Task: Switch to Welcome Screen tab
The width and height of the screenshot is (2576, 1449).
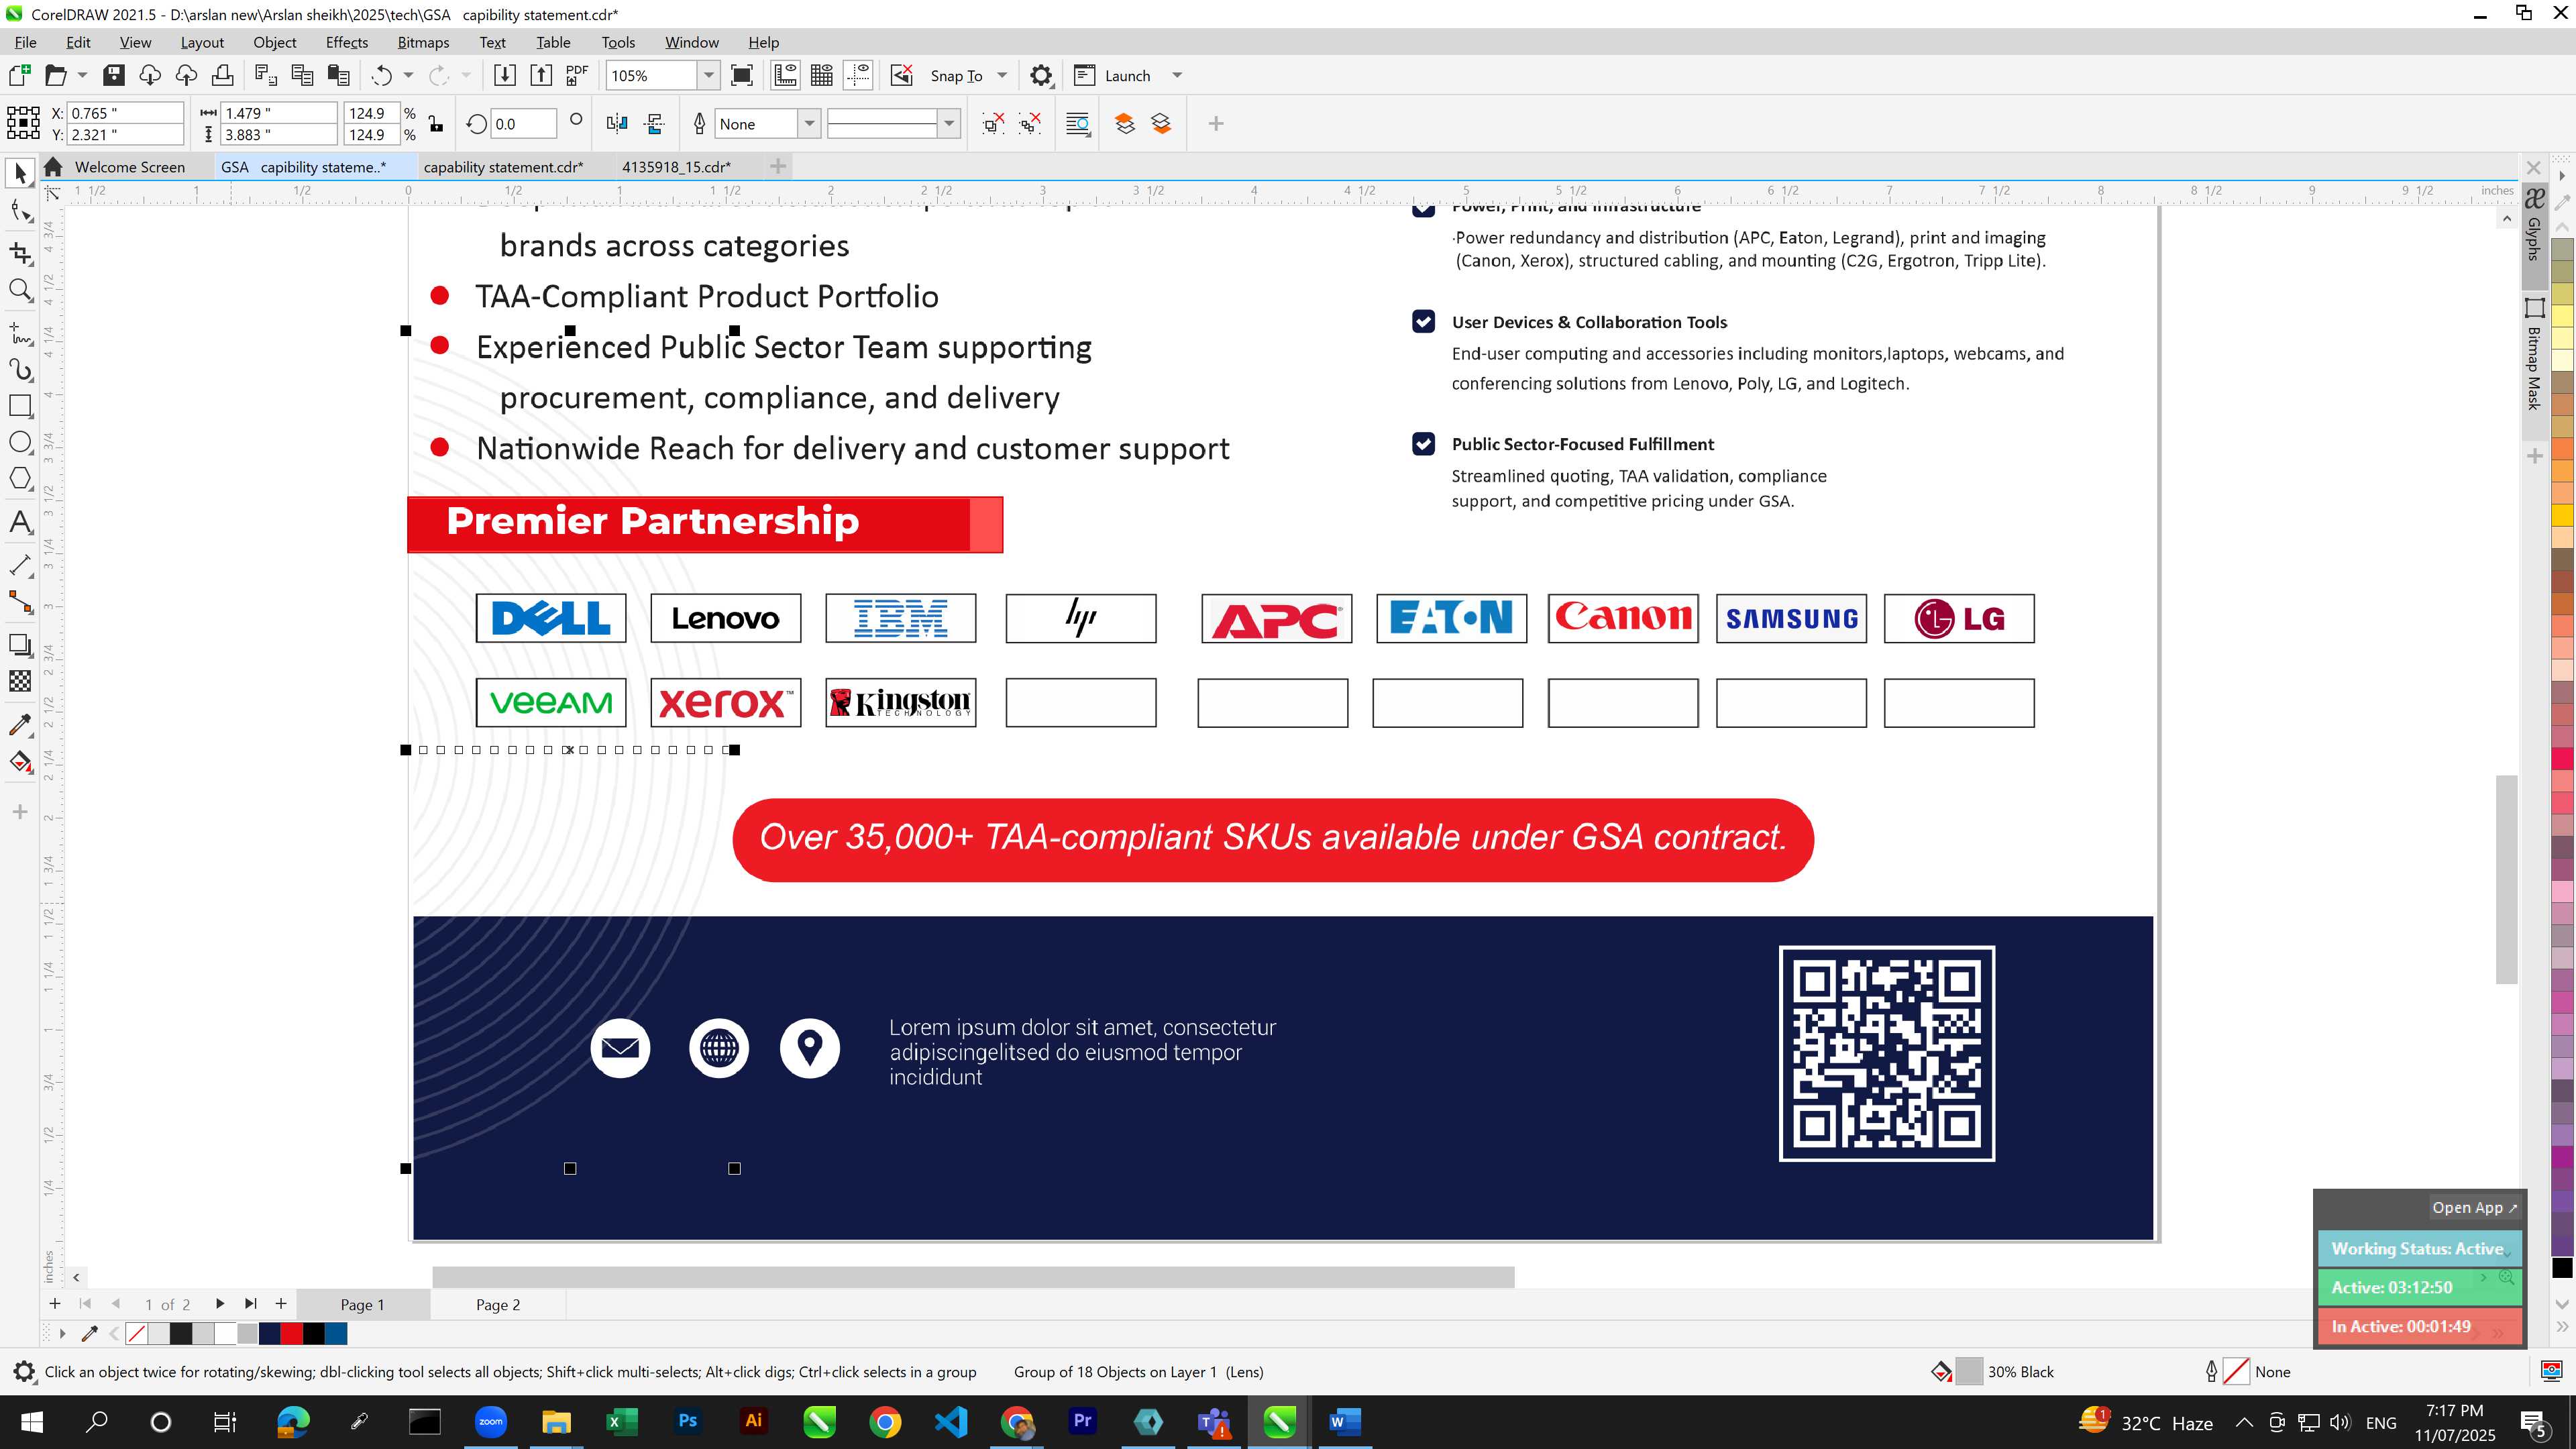Action: 129,167
